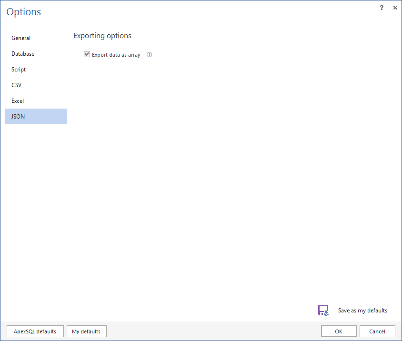This screenshot has width=402, height=341.
Task: Open the info tooltip beside Export data as array
Action: pyautogui.click(x=149, y=54)
